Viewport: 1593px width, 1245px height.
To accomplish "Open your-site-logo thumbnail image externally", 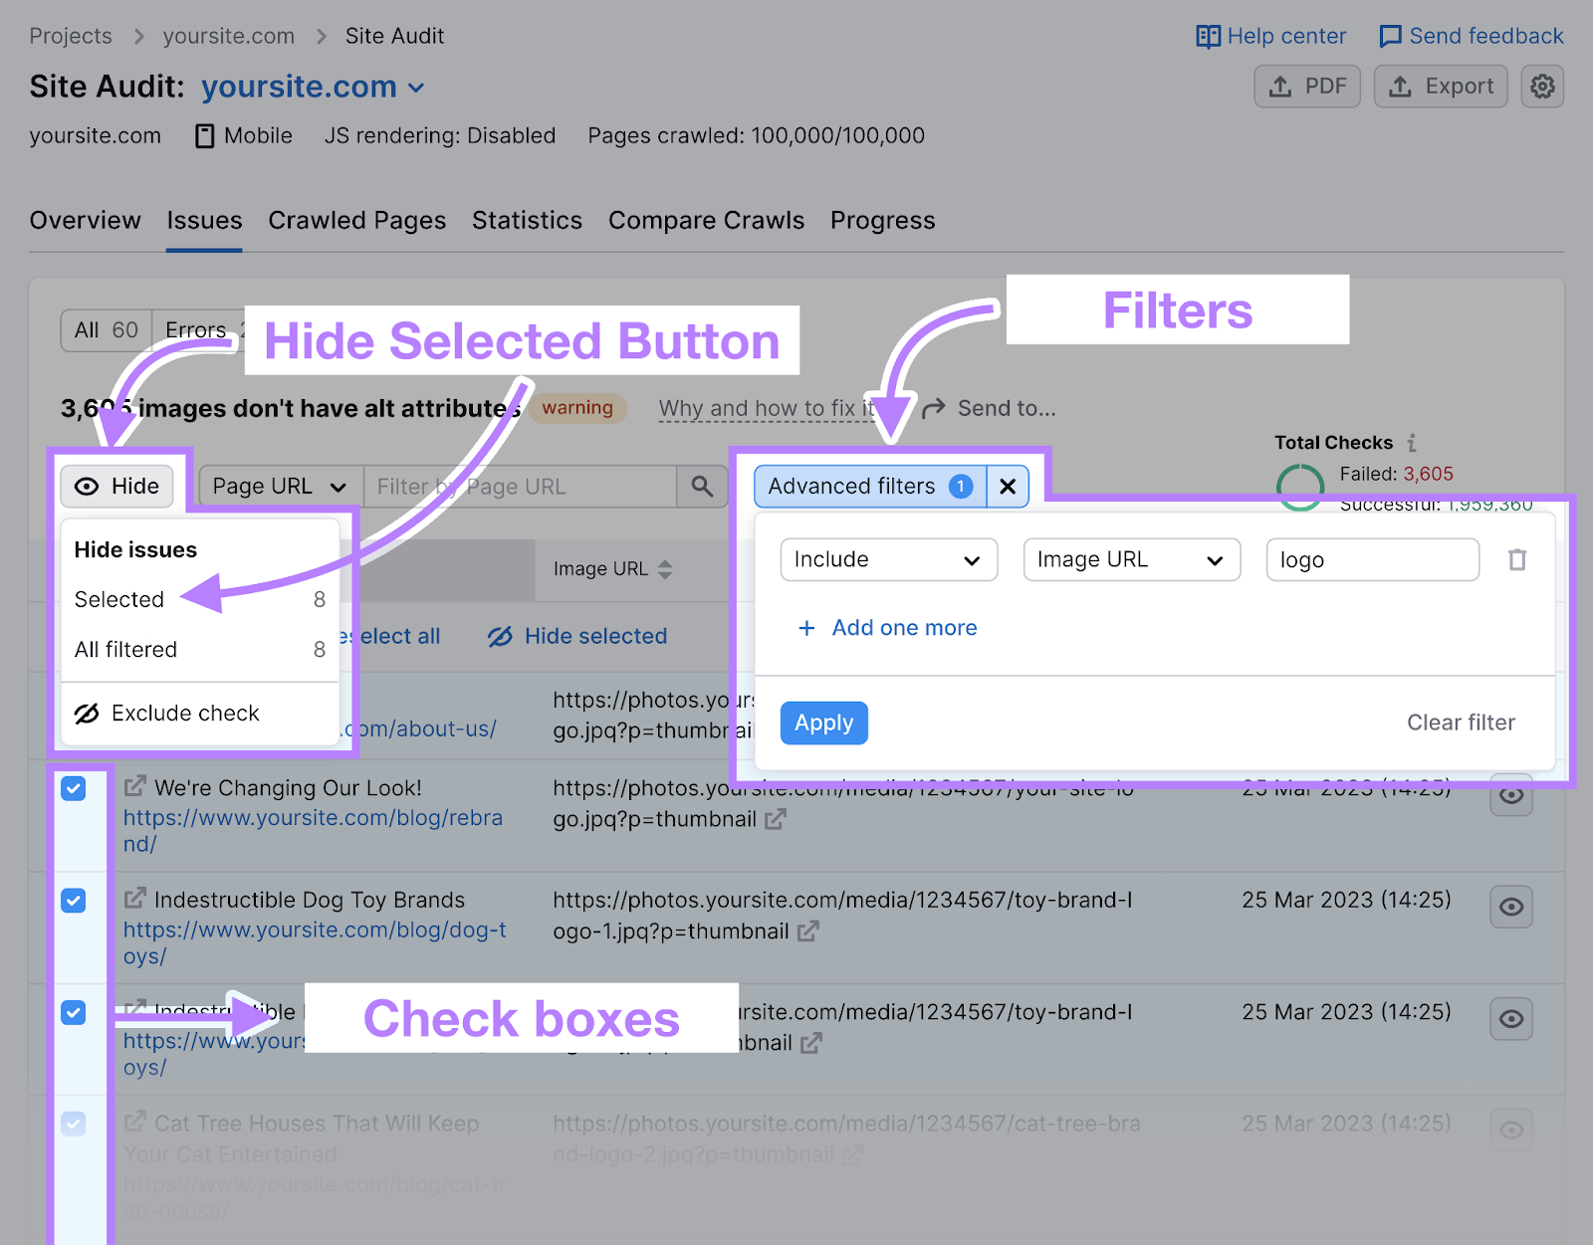I will coord(776,819).
